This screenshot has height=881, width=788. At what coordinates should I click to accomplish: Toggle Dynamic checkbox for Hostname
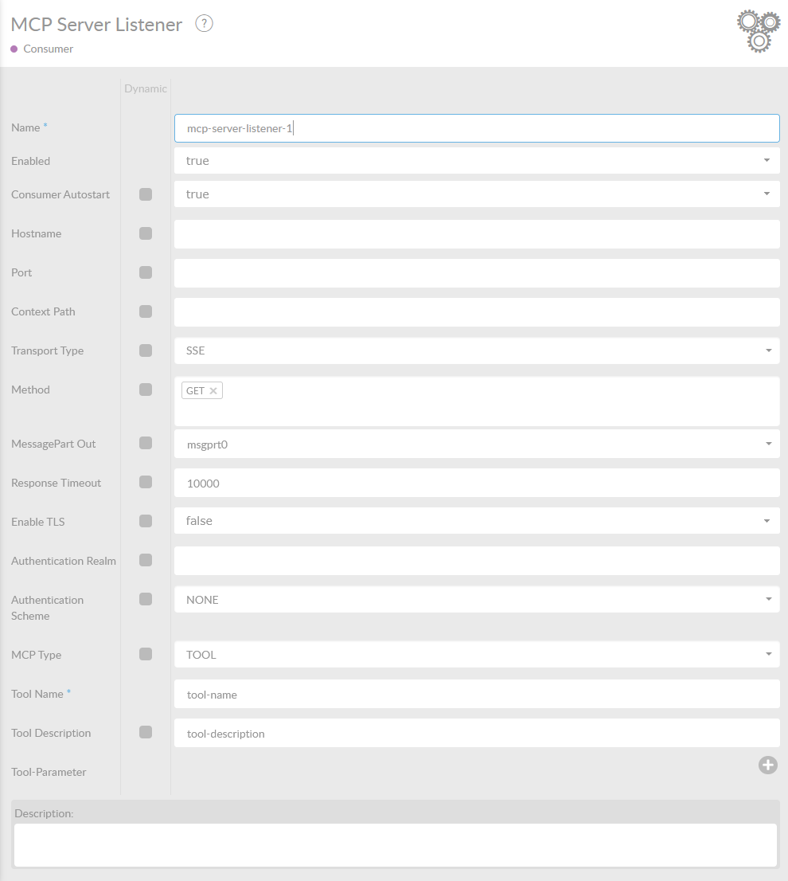pyautogui.click(x=146, y=233)
